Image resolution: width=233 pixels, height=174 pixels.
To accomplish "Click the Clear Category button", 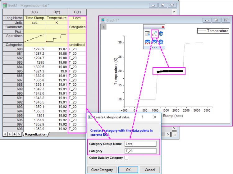I will click(x=102, y=170).
